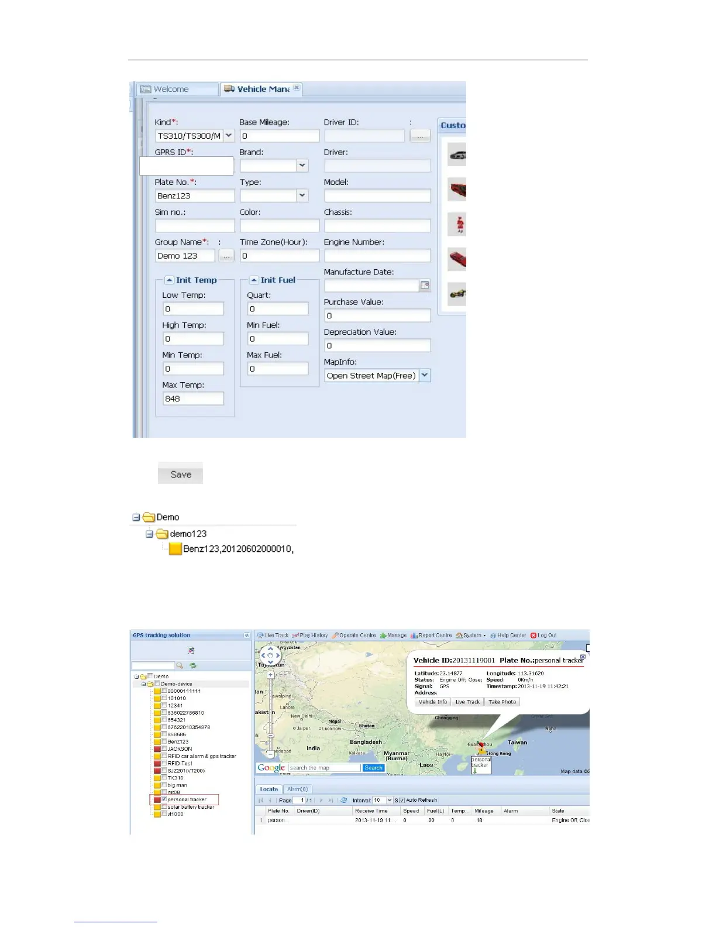Collapse the GPS tracking solution panel

[246, 635]
